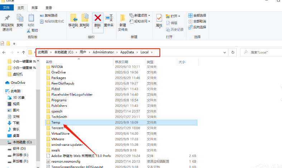
Task: Select the Temp folder
Action: 121,123
